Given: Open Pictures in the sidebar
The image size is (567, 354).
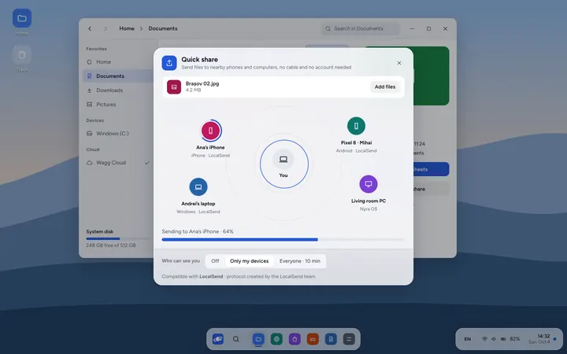Looking at the screenshot, I should [118, 104].
